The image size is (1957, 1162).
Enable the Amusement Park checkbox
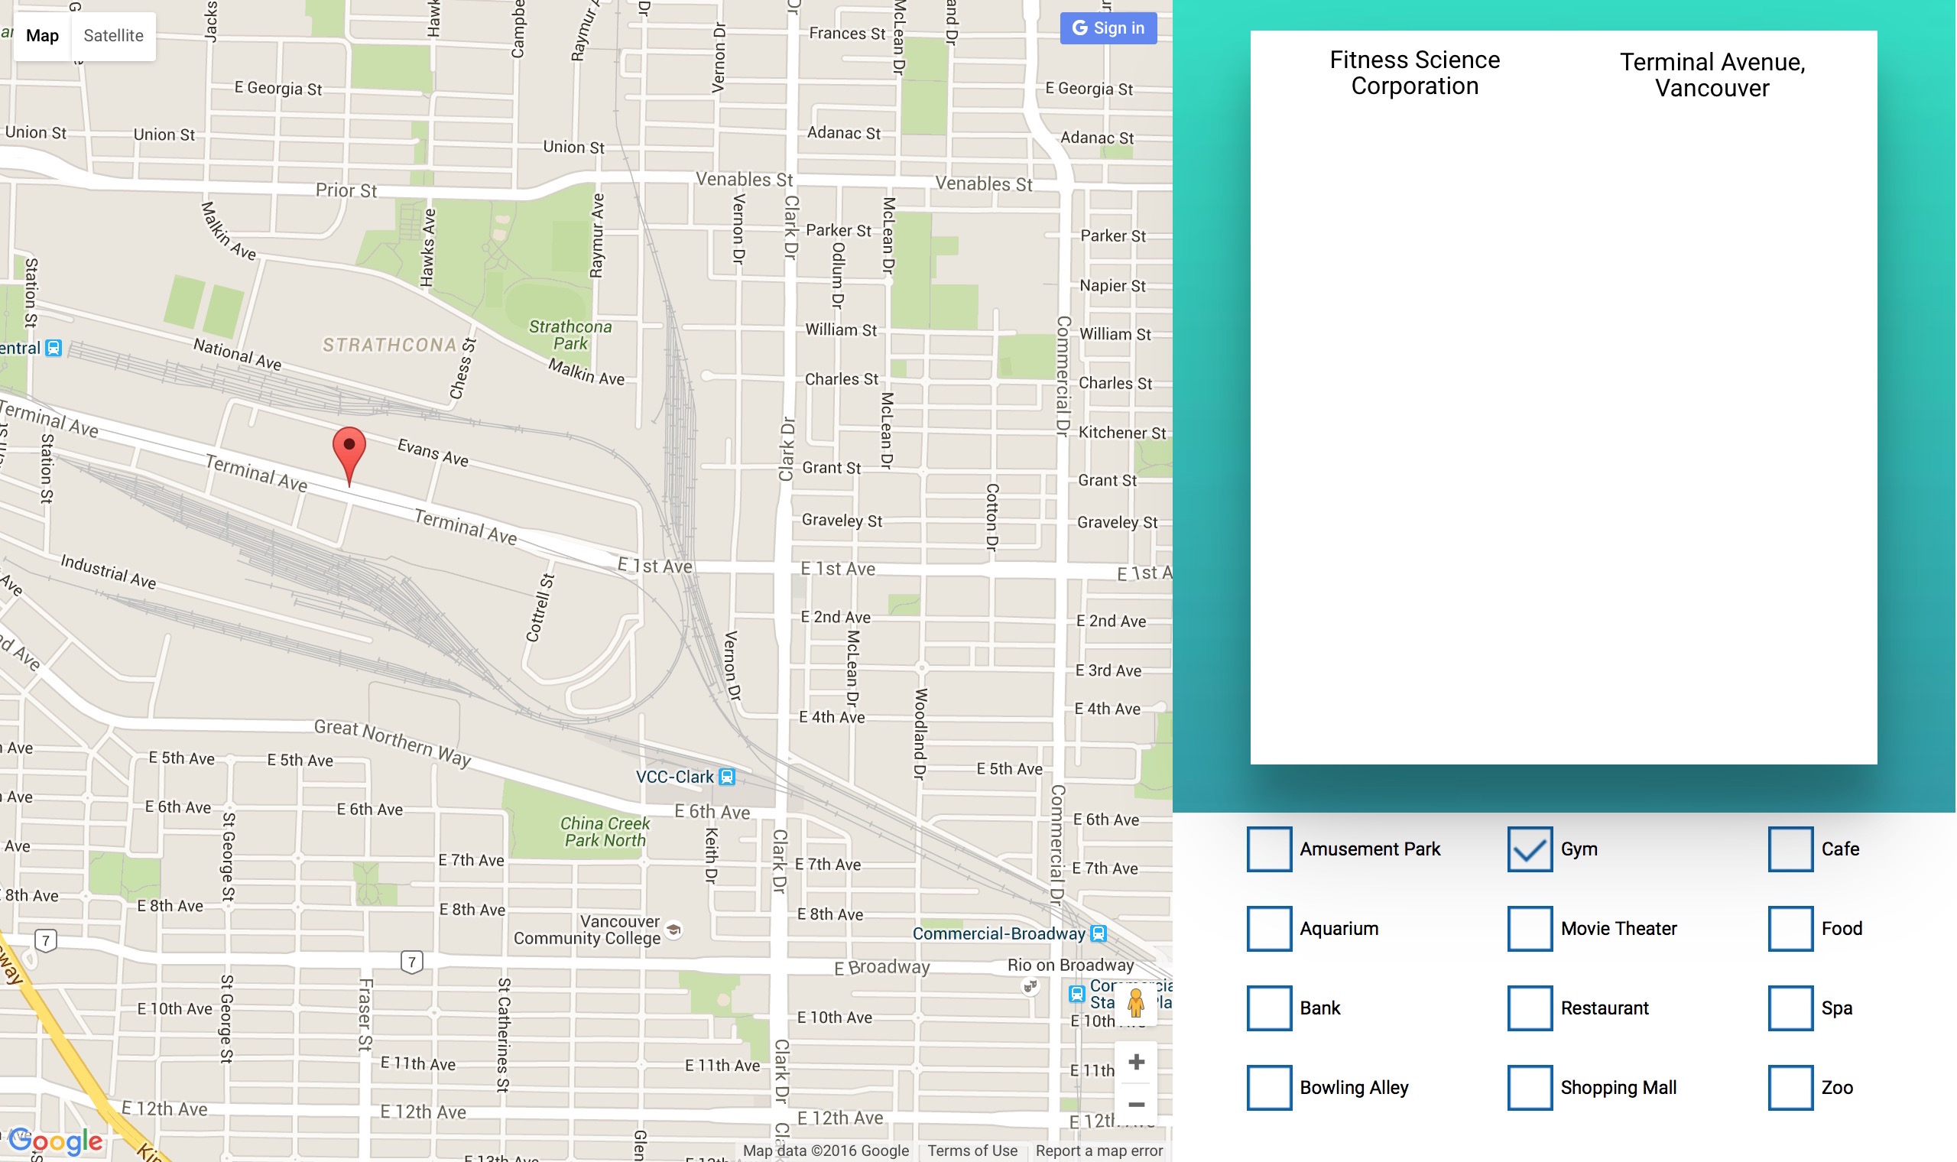[1269, 849]
